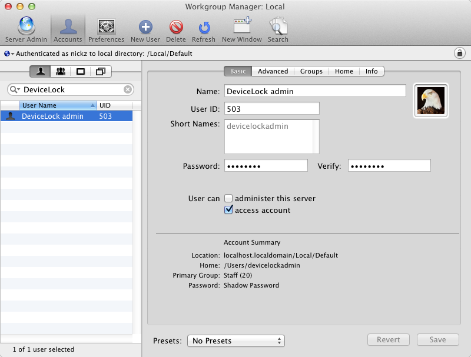Toggle 'administer this server' permission

coord(228,198)
